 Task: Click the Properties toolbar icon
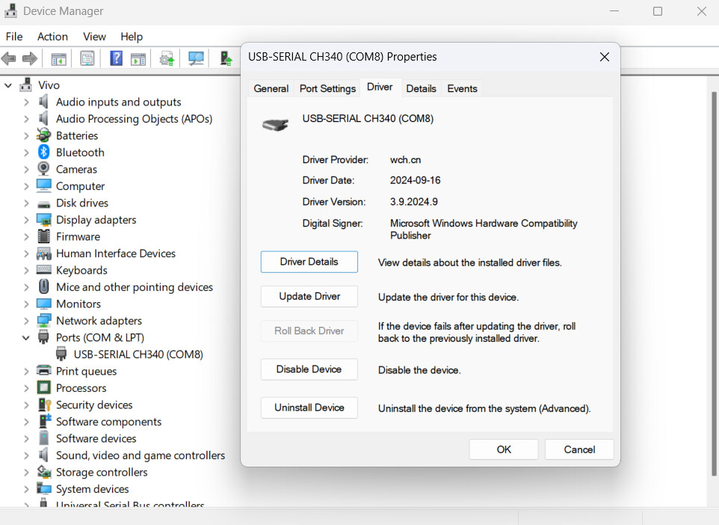tap(87, 59)
